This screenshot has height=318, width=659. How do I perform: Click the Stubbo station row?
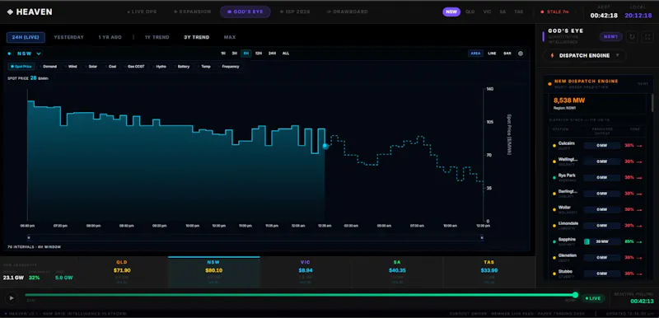[x=598, y=273]
